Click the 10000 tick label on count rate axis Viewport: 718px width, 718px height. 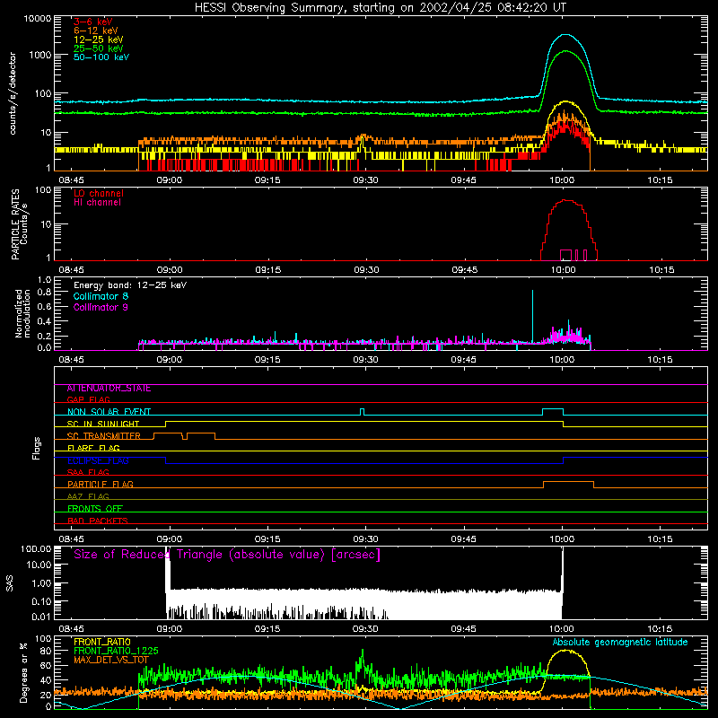pos(38,19)
